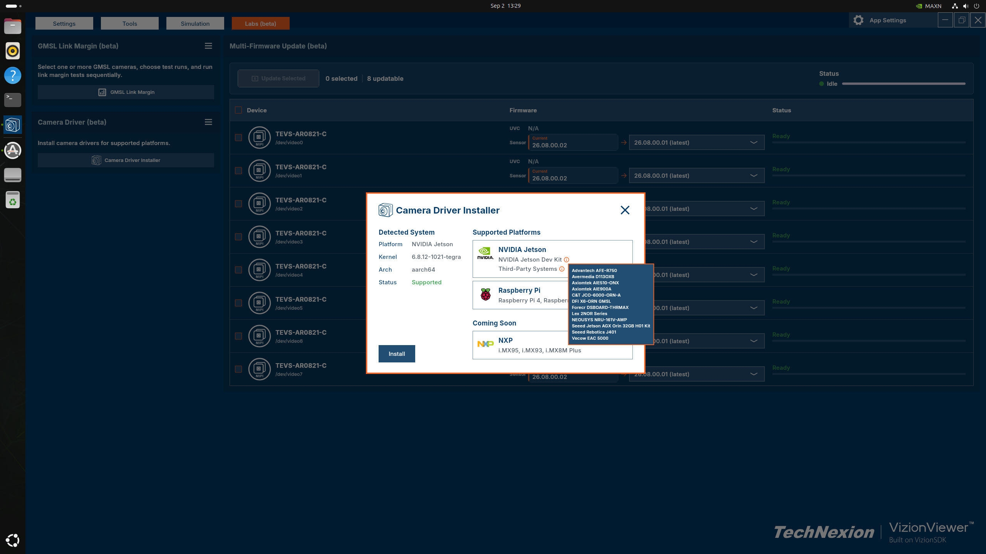Show applications with the Ubuntu logo
The image size is (986, 554).
(x=13, y=540)
